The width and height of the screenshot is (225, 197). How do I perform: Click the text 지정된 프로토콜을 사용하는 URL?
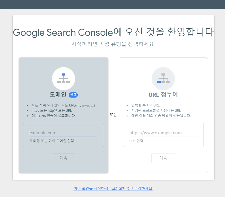tap(156, 110)
